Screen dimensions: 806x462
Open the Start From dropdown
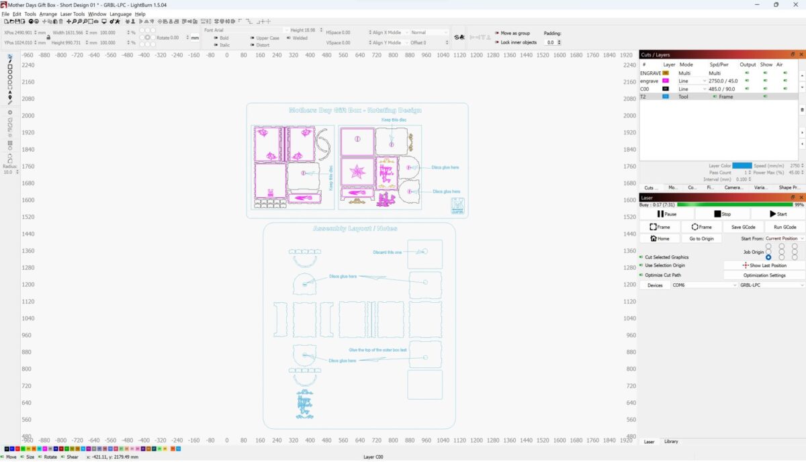785,238
